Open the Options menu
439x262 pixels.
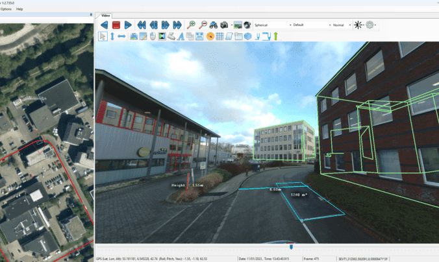point(6,9)
